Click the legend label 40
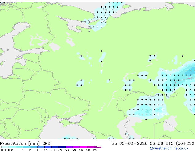 (81, 150)
